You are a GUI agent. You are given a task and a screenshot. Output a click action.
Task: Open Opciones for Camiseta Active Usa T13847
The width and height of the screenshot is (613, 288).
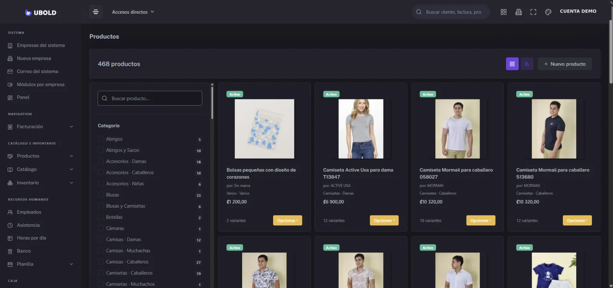384,221
